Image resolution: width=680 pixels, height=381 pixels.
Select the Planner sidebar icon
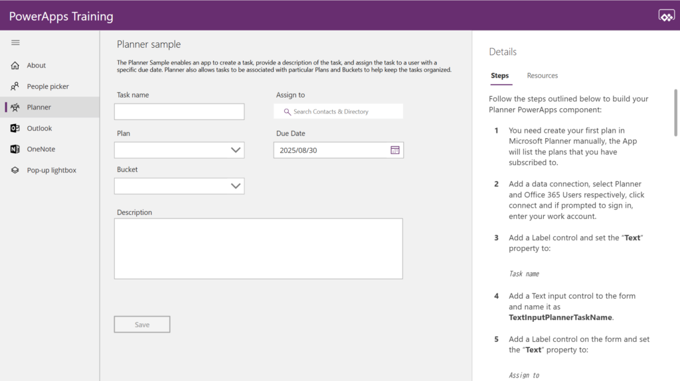click(15, 107)
